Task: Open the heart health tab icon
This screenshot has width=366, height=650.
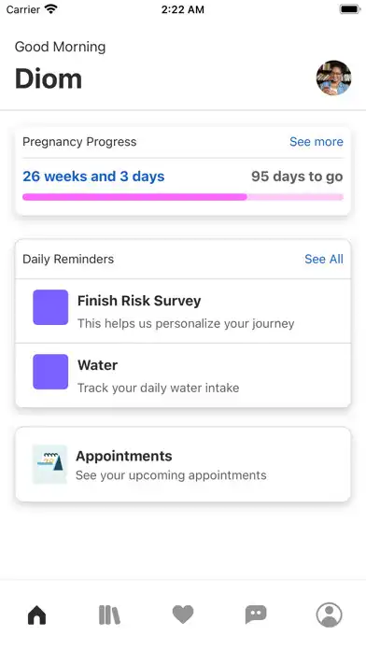Action: pyautogui.click(x=183, y=615)
